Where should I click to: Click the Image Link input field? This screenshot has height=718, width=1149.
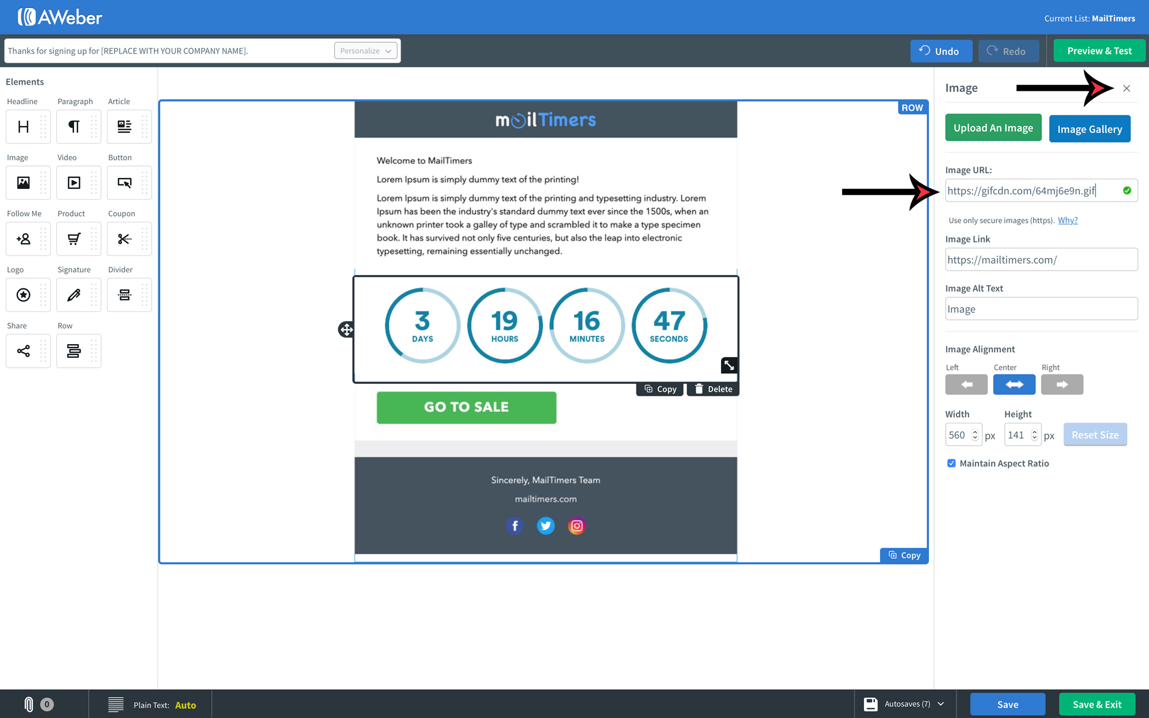pos(1041,260)
